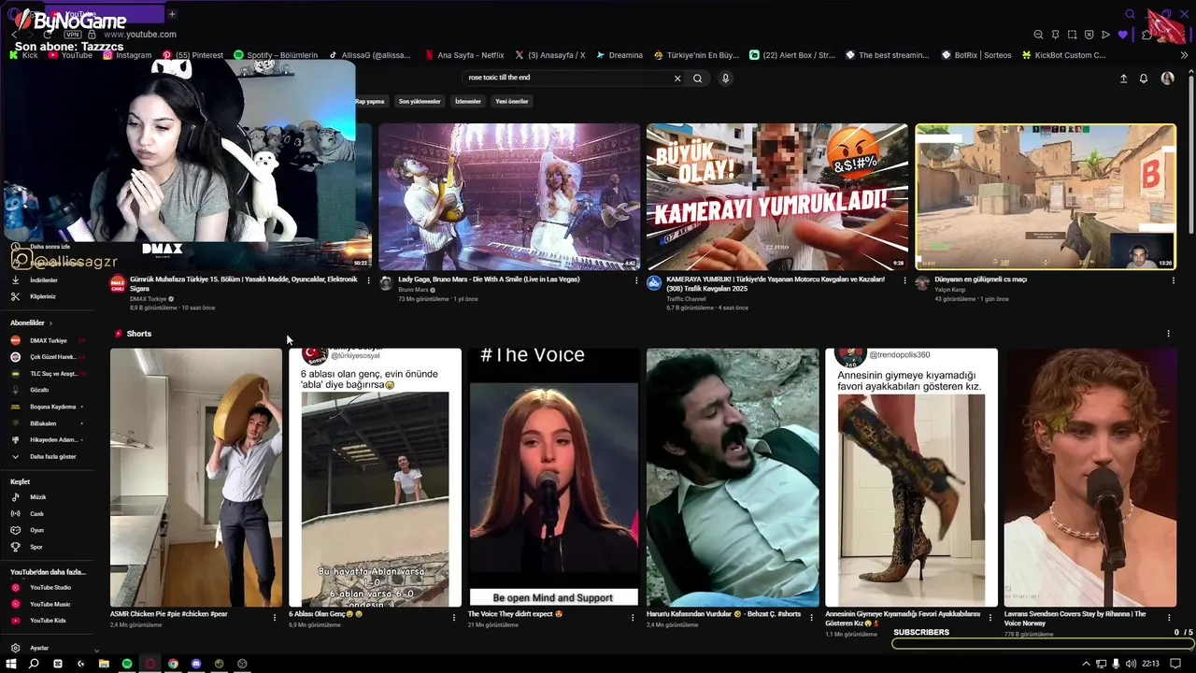Click the browser snapshot selection icon
The width and height of the screenshot is (1196, 673).
1072,35
